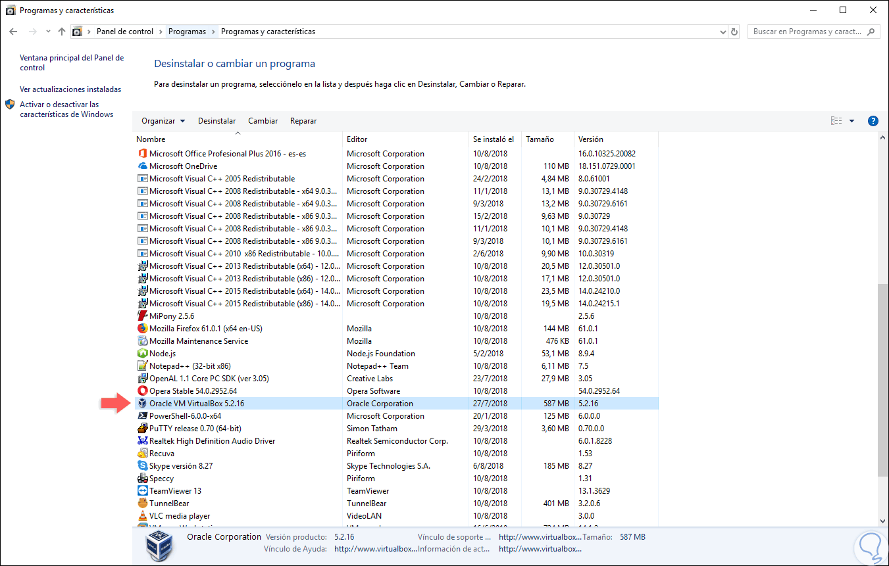
Task: Click the Mozilla Maintenance Service icon
Action: 142,341
